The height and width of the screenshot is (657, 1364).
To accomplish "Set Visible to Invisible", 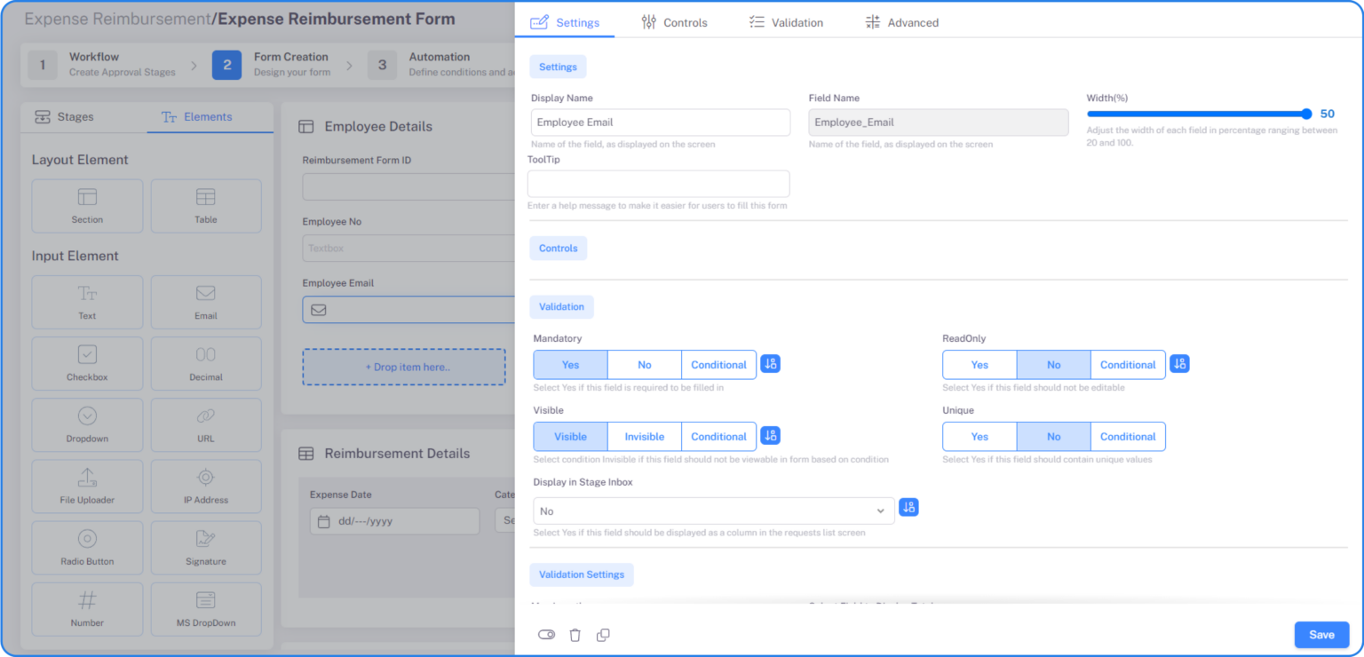I will click(644, 436).
